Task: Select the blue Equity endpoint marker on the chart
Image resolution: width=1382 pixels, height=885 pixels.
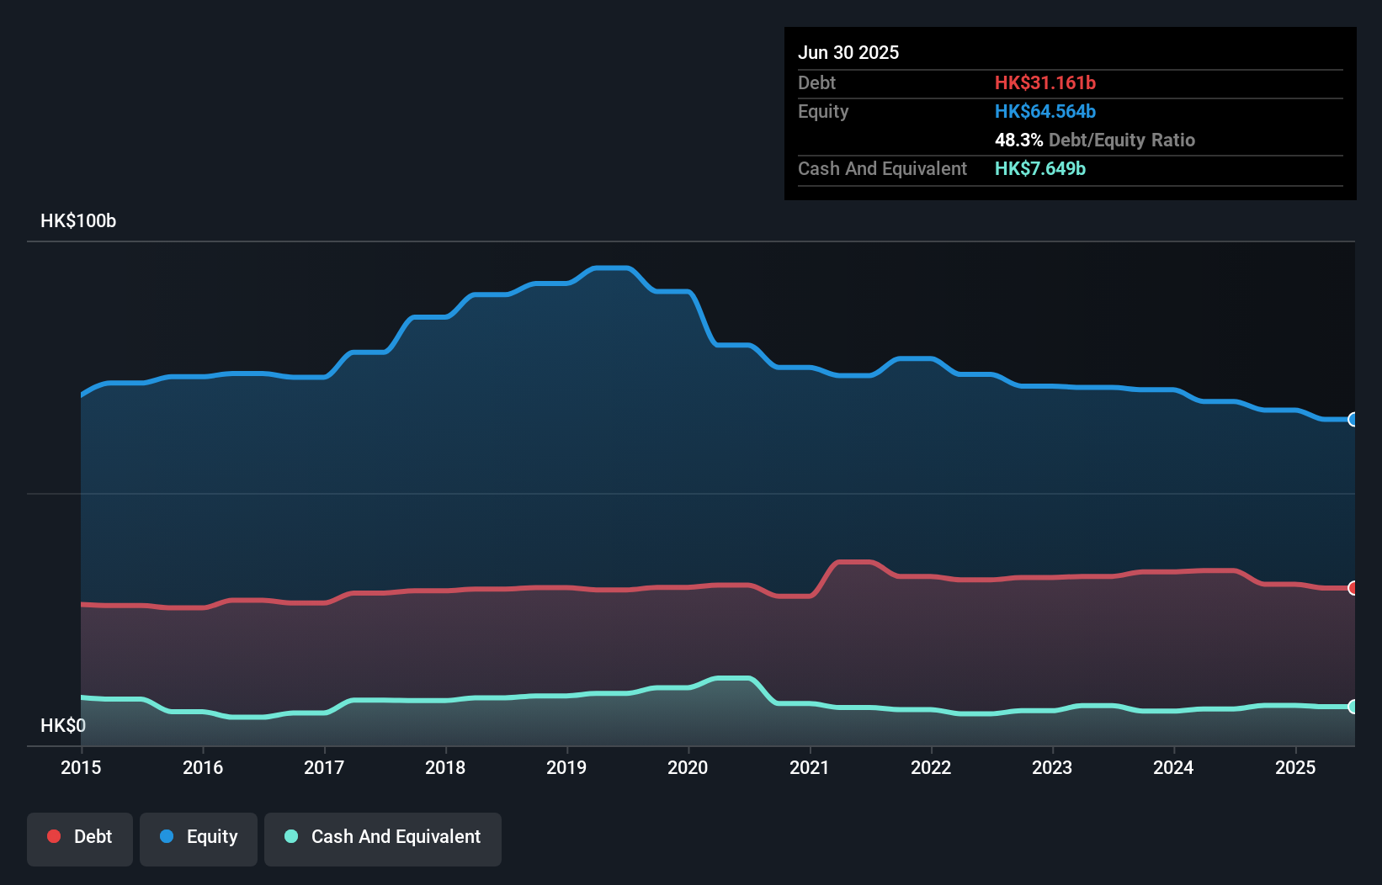Action: pos(1352,419)
